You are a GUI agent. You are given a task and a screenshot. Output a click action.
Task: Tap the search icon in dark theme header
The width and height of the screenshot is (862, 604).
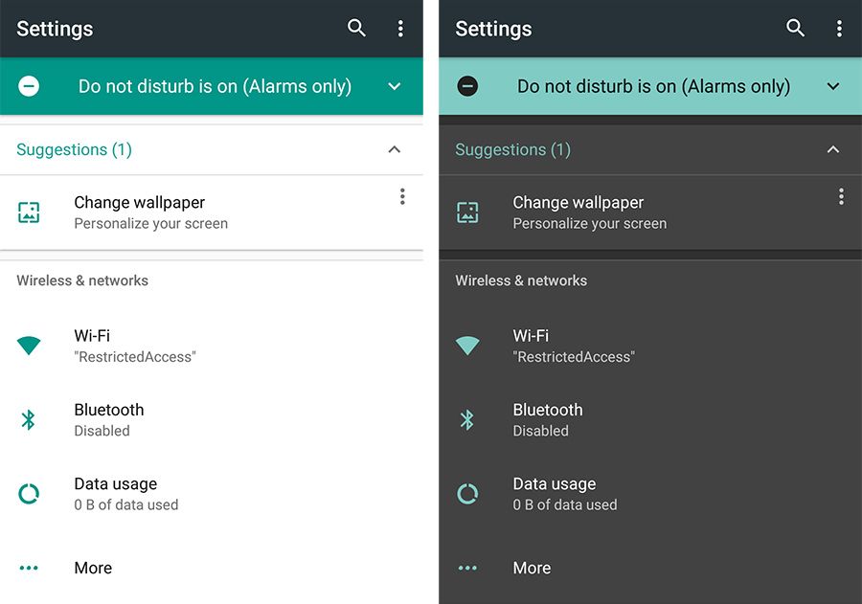795,29
